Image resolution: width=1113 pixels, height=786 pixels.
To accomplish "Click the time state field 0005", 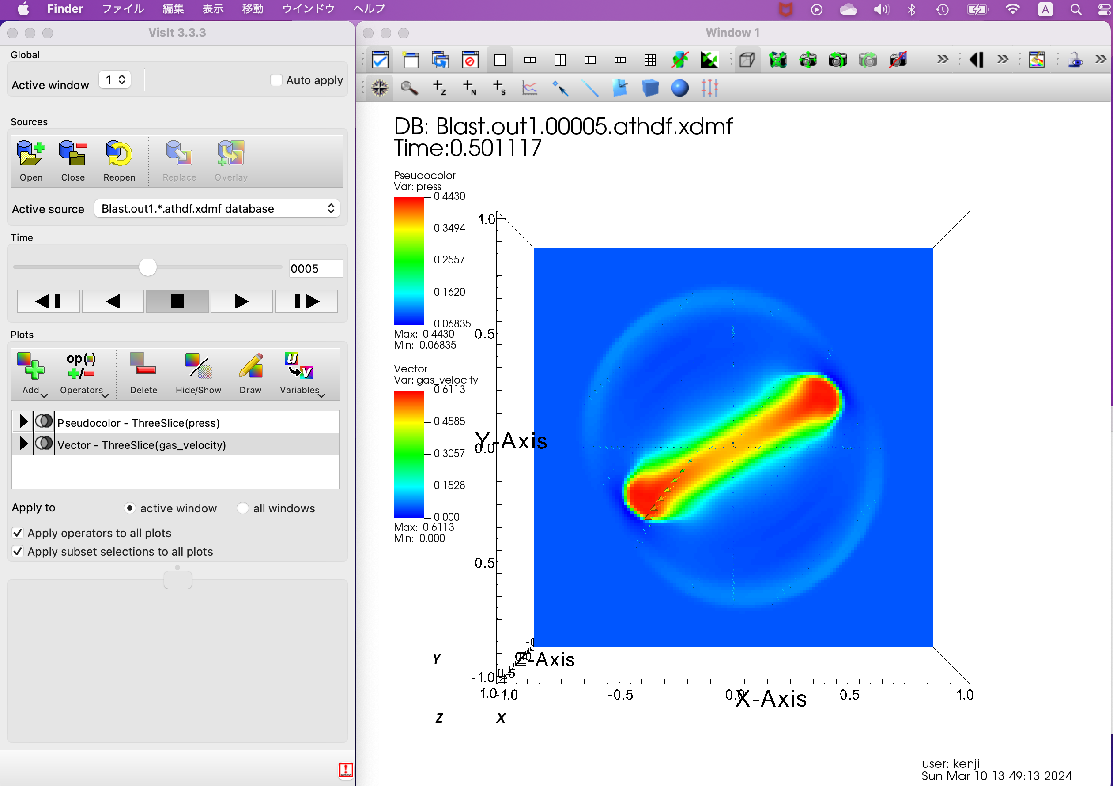I will [x=316, y=268].
